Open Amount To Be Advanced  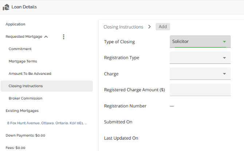point(30,74)
